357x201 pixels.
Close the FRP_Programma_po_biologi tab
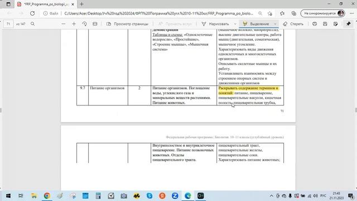(x=73, y=4)
